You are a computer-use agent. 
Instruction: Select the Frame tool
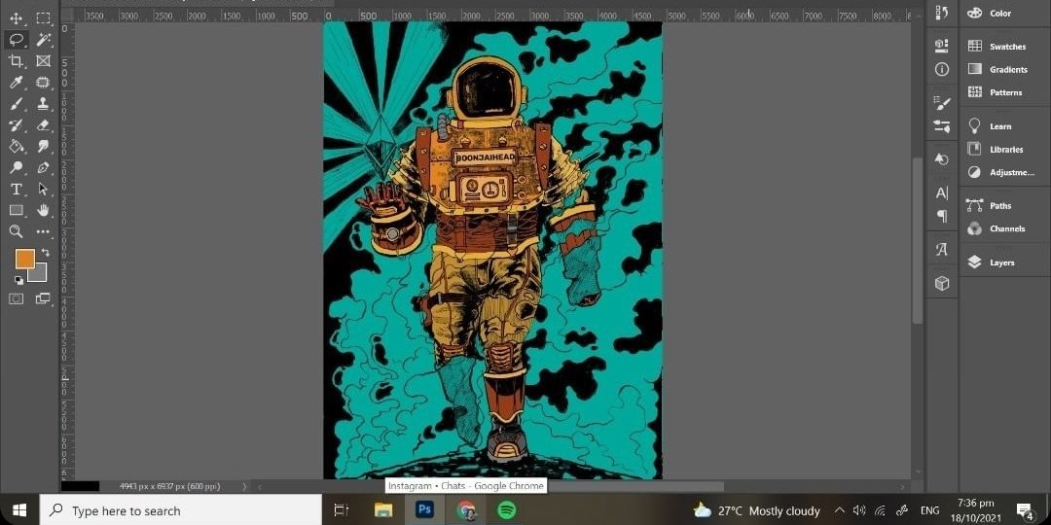point(44,61)
